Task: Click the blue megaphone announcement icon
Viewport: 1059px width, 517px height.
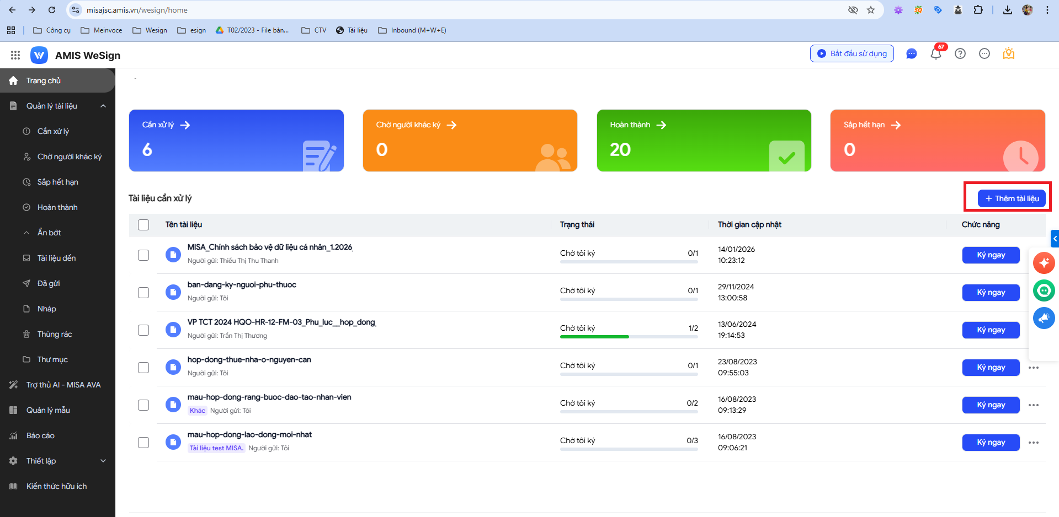Action: tap(1044, 318)
